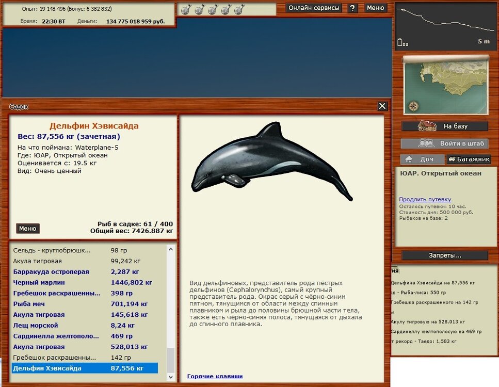Click the house icon on На базу button
The width and height of the screenshot is (499, 387).
tap(426, 125)
